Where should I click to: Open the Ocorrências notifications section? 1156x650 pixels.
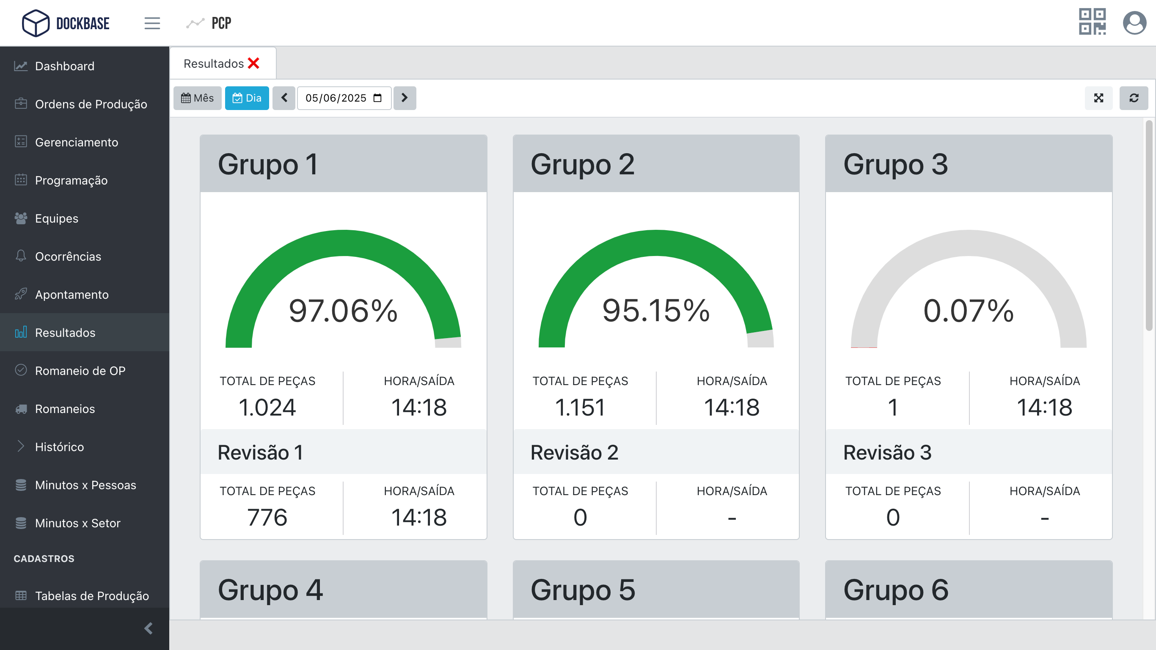coord(68,256)
